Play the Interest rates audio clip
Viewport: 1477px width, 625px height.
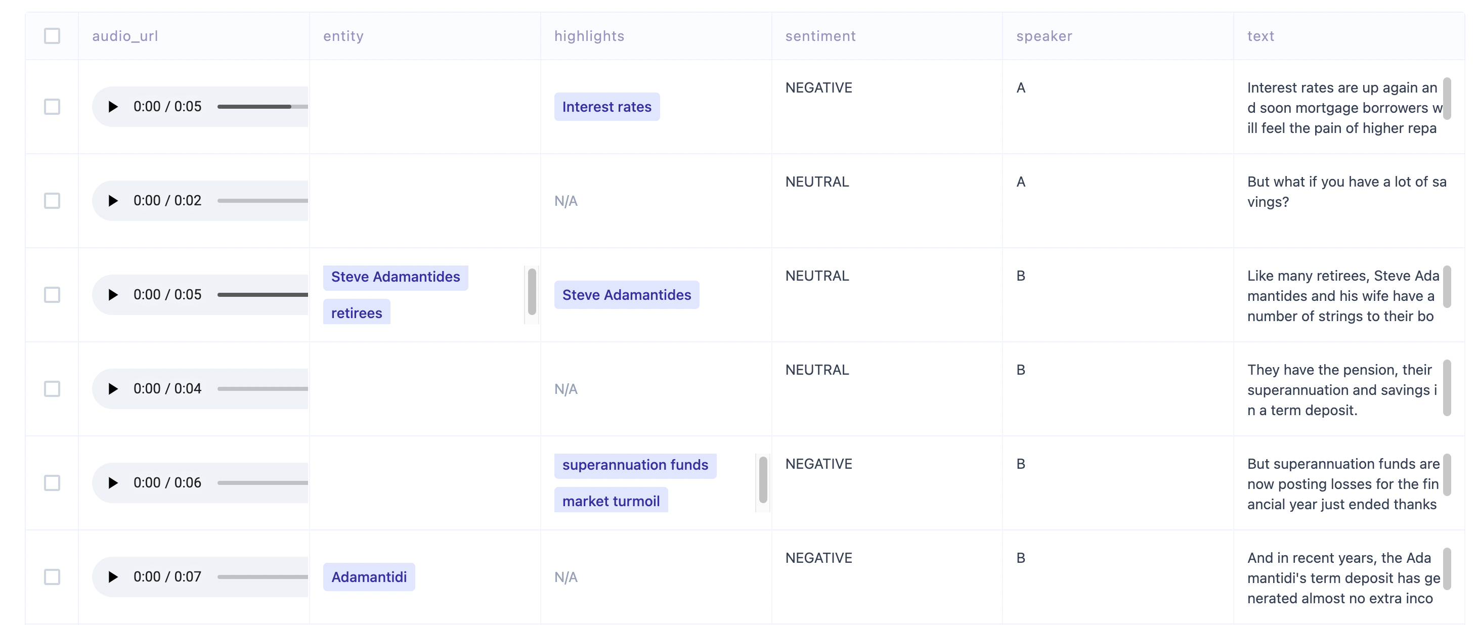click(x=113, y=107)
